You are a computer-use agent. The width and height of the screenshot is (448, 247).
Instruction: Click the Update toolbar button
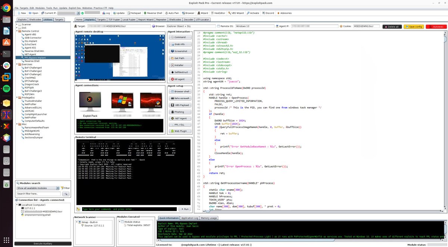click(118, 13)
